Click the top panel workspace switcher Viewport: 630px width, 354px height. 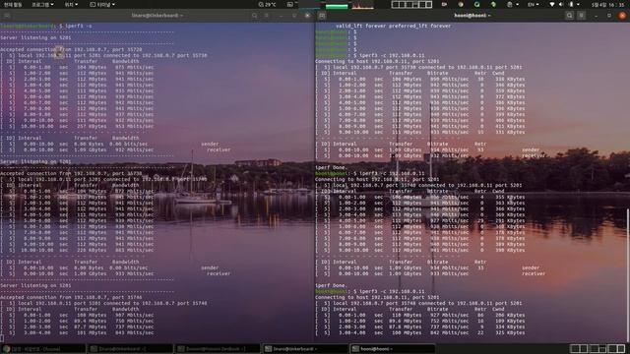(411, 4)
